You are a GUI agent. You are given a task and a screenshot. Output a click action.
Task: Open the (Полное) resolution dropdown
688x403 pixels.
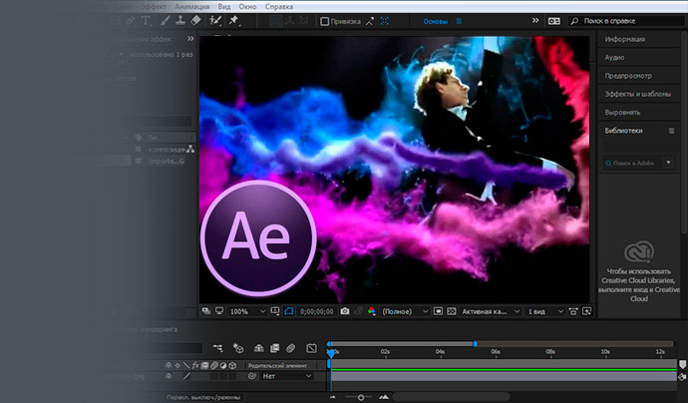click(405, 311)
